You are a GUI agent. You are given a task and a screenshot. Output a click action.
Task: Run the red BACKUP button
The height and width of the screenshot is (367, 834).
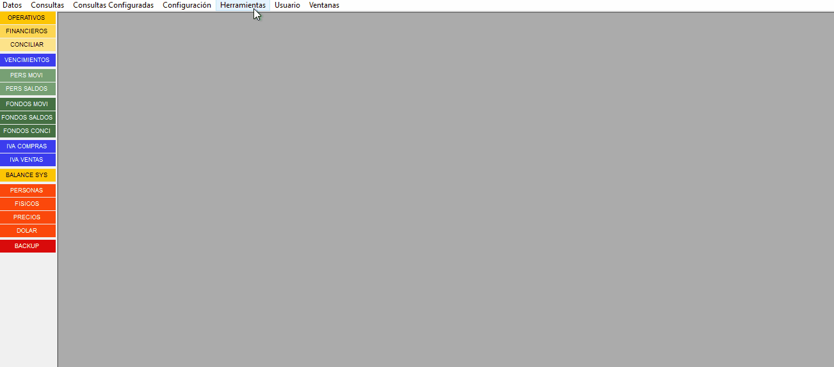pyautogui.click(x=28, y=246)
